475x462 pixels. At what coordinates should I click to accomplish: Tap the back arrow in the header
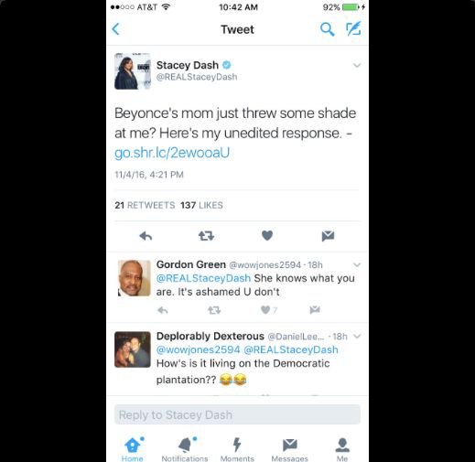click(x=115, y=29)
